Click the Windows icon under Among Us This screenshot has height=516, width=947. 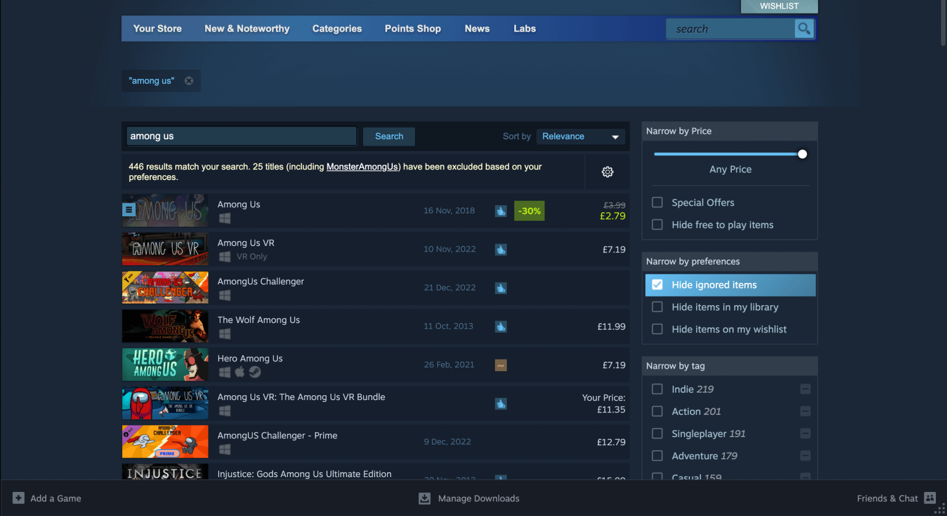[224, 218]
